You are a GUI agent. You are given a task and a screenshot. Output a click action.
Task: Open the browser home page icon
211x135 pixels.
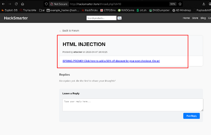tap(23, 4)
